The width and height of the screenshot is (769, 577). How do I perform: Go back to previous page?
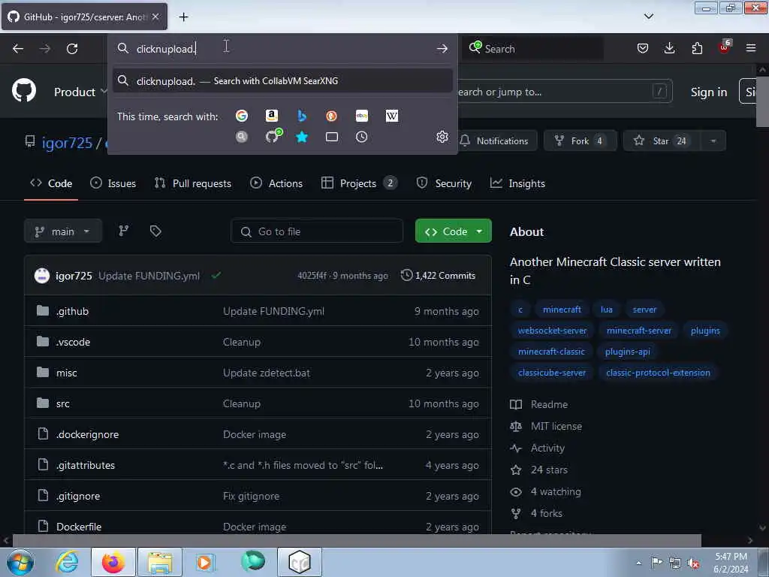(x=18, y=49)
